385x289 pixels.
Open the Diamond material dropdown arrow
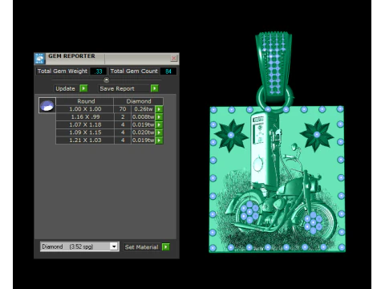tap(114, 246)
